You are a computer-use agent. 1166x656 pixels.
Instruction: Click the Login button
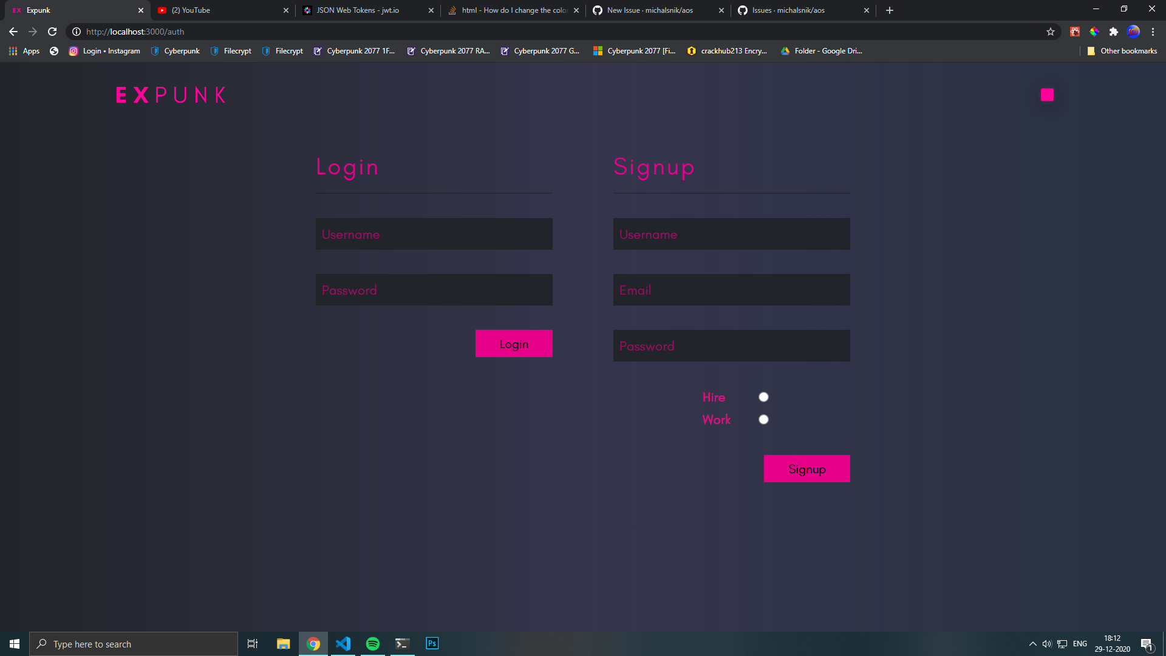514,343
